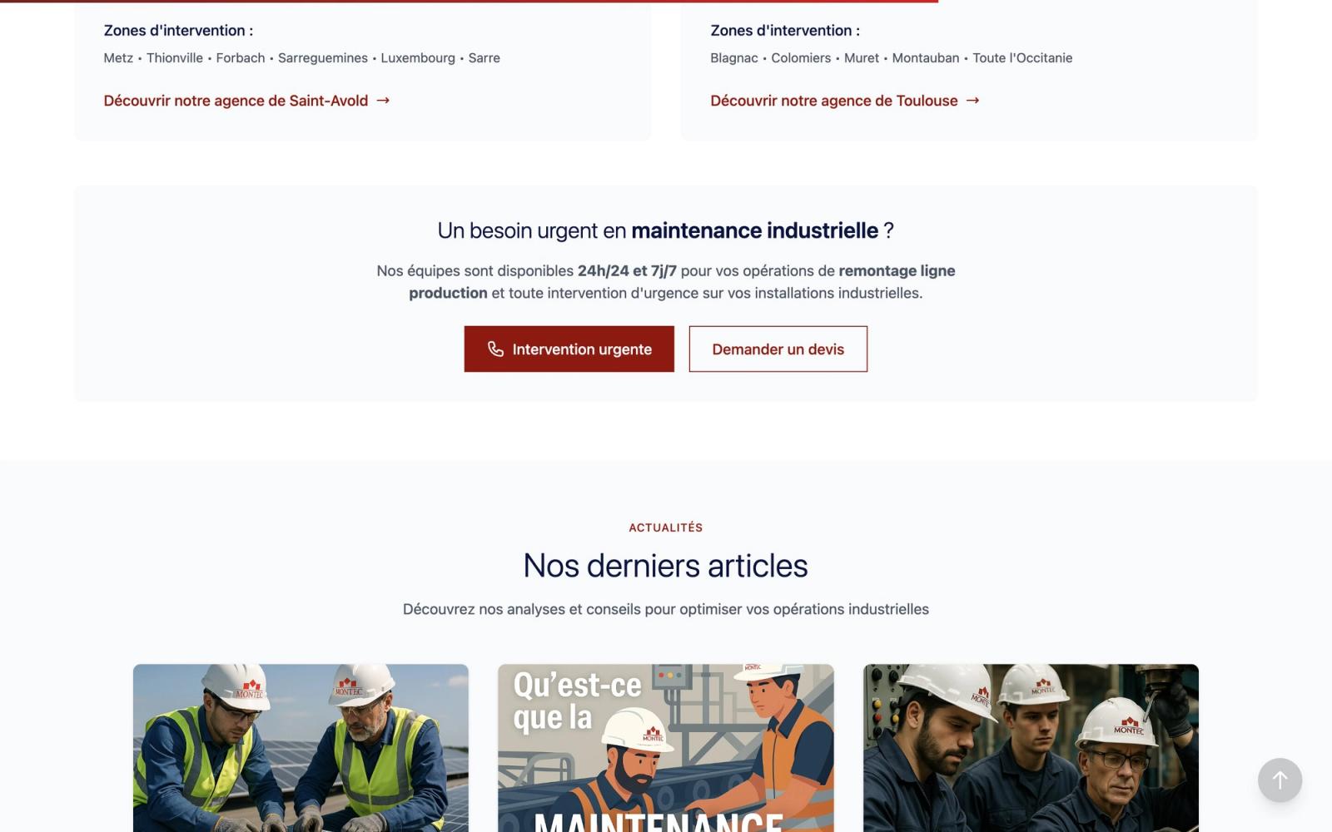1332x832 pixels.
Task: Select the Forbach zone text
Action: coord(241,58)
